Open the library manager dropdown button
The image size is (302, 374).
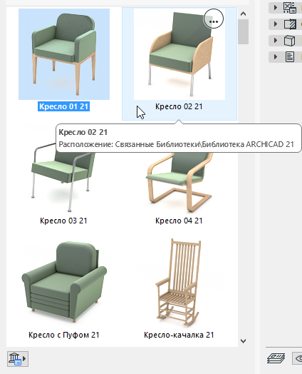(18, 358)
